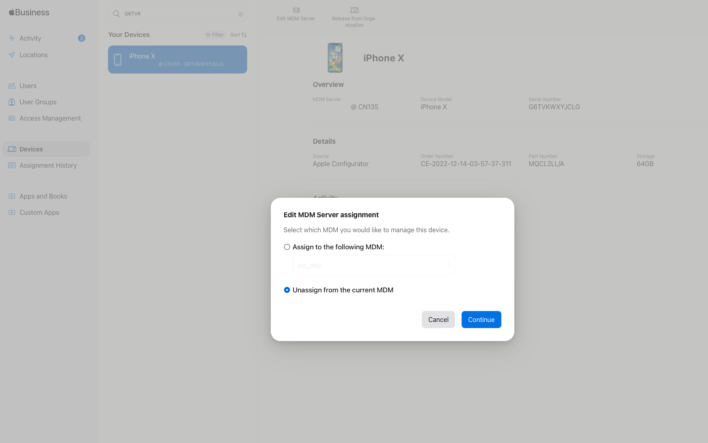
Task: Click the 'Edit MDM Server assignment' dialog title
Action: (331, 215)
